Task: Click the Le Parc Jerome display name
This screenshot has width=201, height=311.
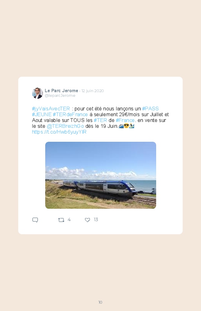Action: [61, 91]
